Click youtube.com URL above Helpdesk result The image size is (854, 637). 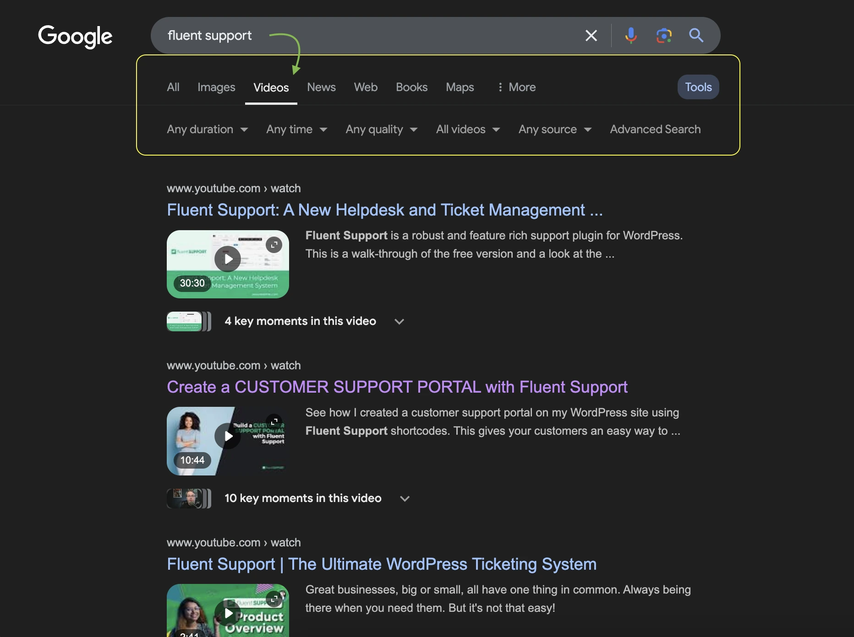[234, 189]
